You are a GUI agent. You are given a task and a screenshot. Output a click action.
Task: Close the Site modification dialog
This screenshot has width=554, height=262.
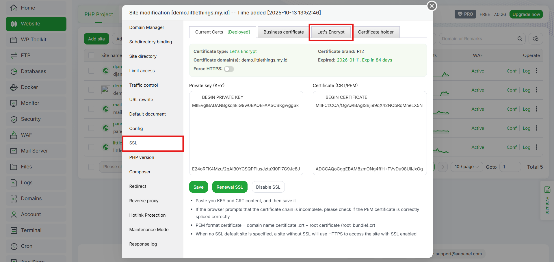(432, 6)
